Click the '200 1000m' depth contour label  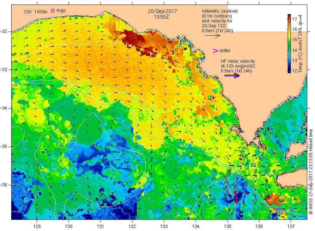(x=36, y=12)
